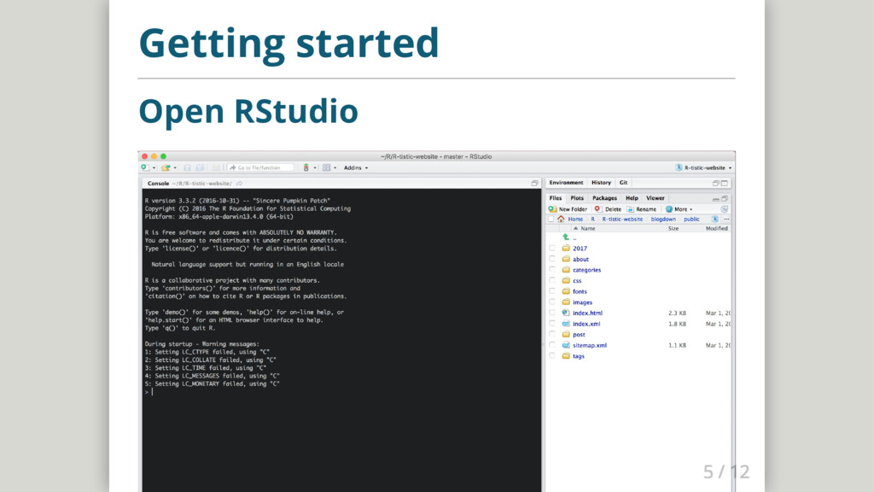Image resolution: width=874 pixels, height=492 pixels.
Task: Click the Home house icon in breadcrumb
Action: (x=561, y=220)
